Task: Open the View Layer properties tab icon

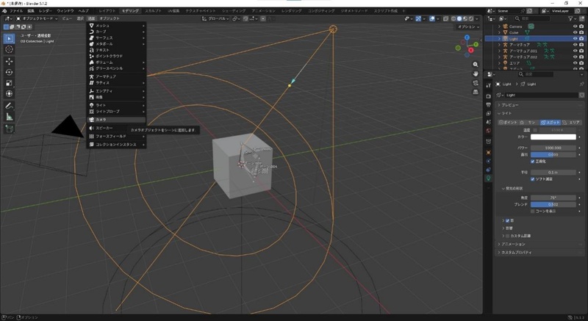Action: tap(488, 114)
